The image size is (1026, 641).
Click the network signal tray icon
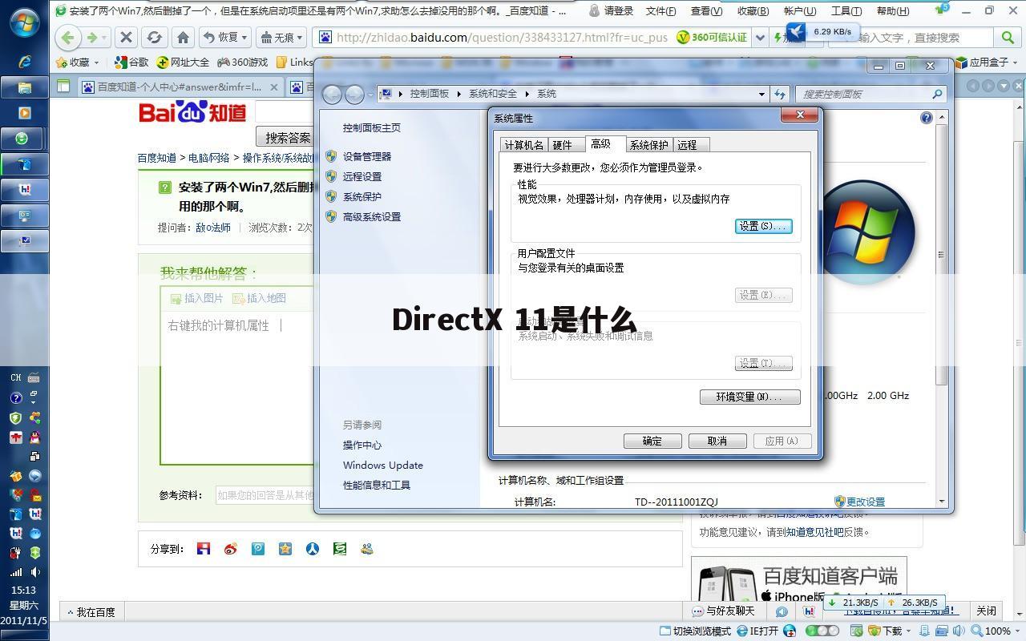point(15,572)
